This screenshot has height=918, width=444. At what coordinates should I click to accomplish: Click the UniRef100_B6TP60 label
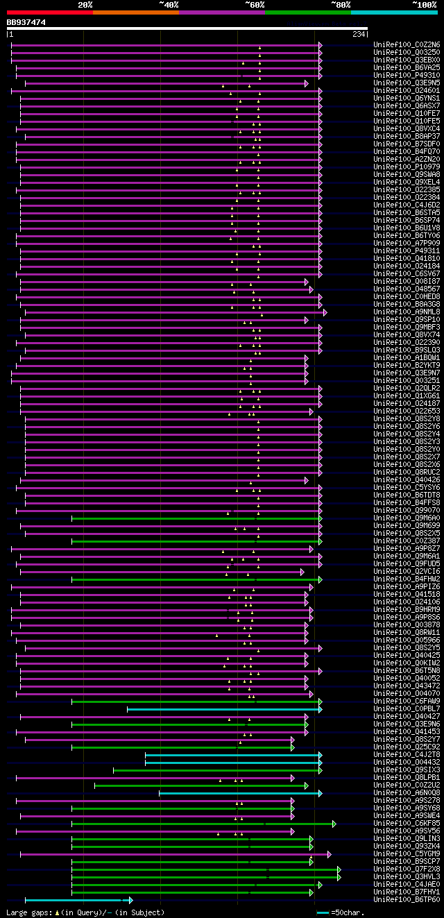(407, 899)
